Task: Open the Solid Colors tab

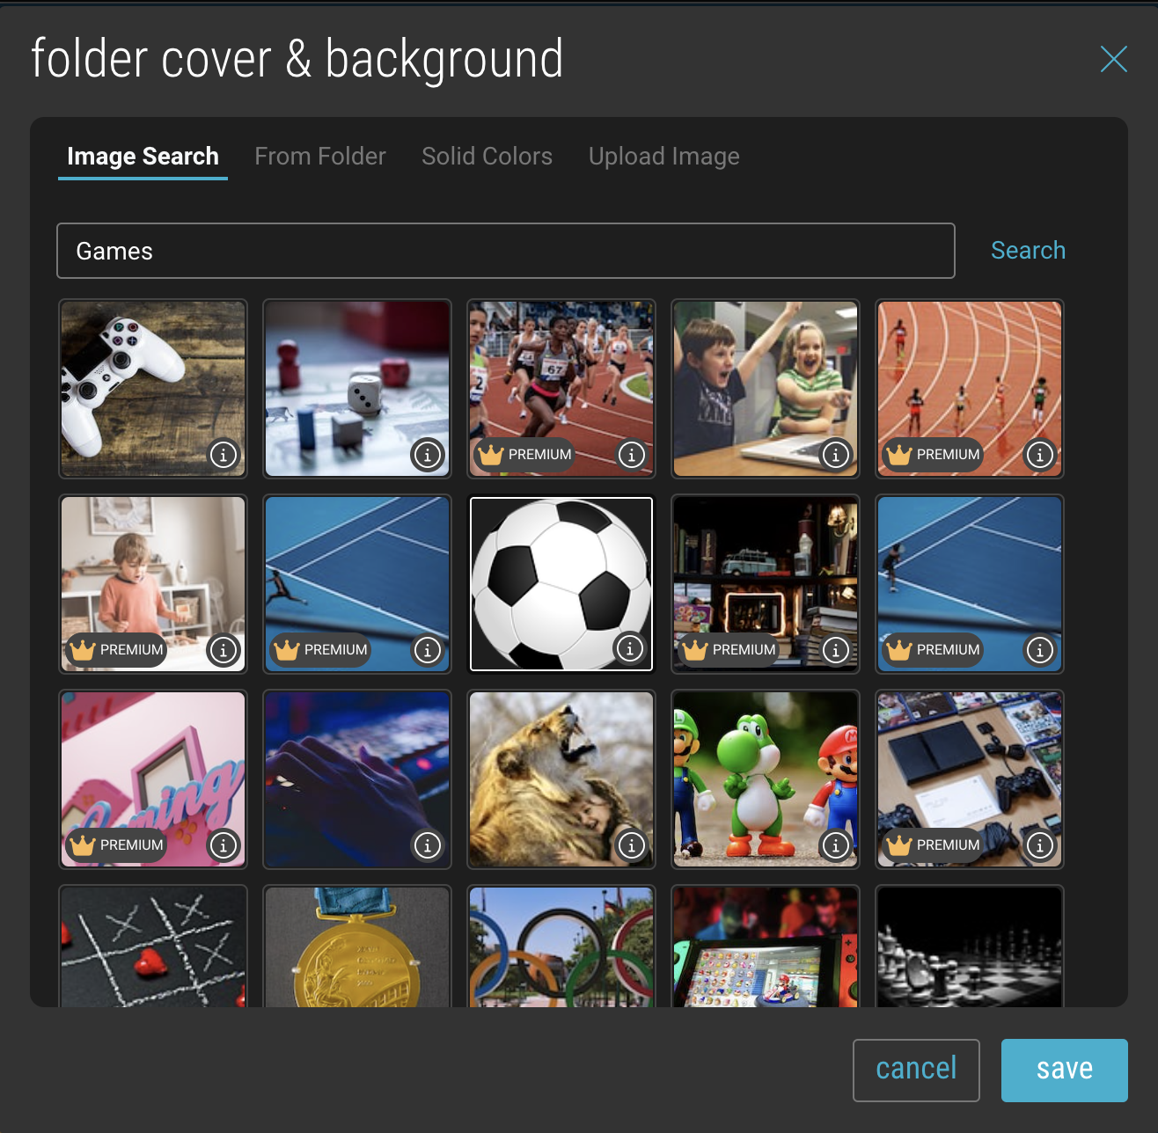Action: (487, 157)
